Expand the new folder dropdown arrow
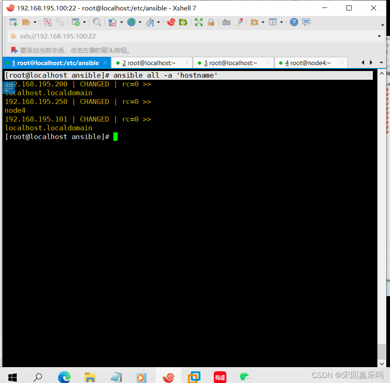390x383 pixels. [263, 22]
